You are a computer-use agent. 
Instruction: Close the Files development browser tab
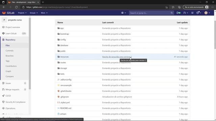[38, 2]
